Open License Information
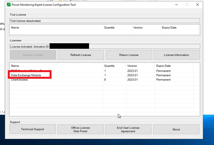The width and height of the screenshot is (214, 145). pos(177,55)
